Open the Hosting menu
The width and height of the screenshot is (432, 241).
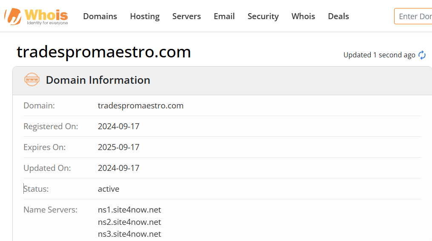(x=145, y=17)
